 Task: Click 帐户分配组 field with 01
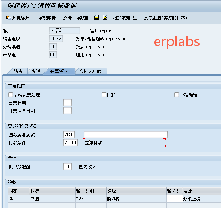point(67,167)
